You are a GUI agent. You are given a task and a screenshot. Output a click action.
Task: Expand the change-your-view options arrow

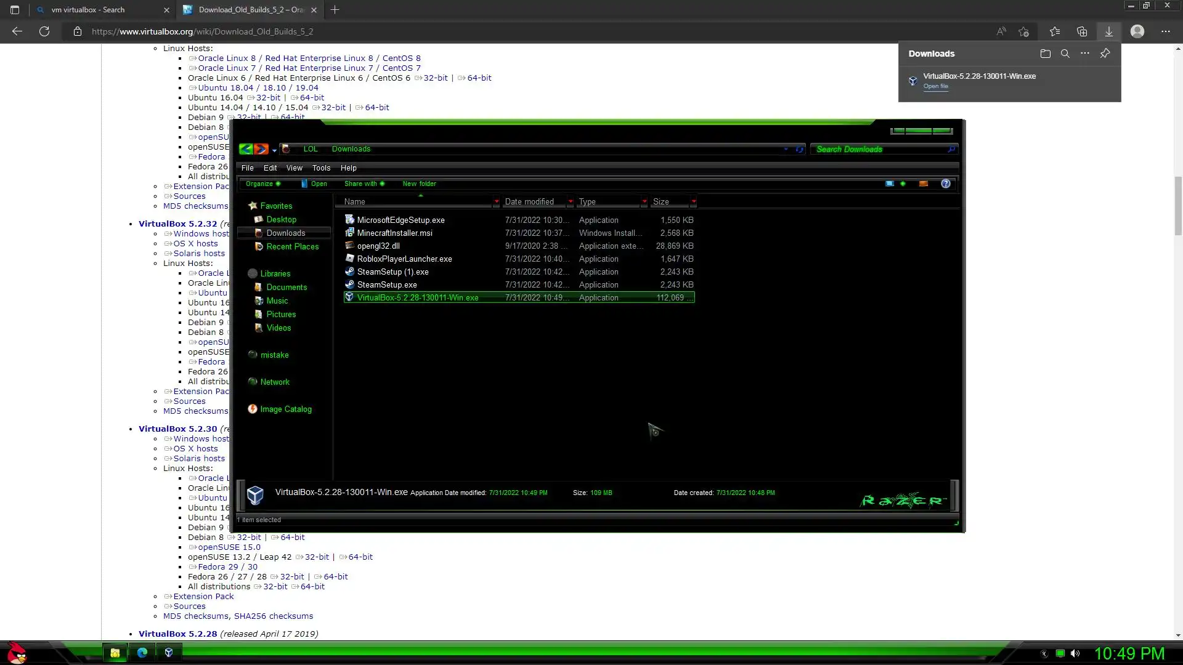(x=903, y=183)
